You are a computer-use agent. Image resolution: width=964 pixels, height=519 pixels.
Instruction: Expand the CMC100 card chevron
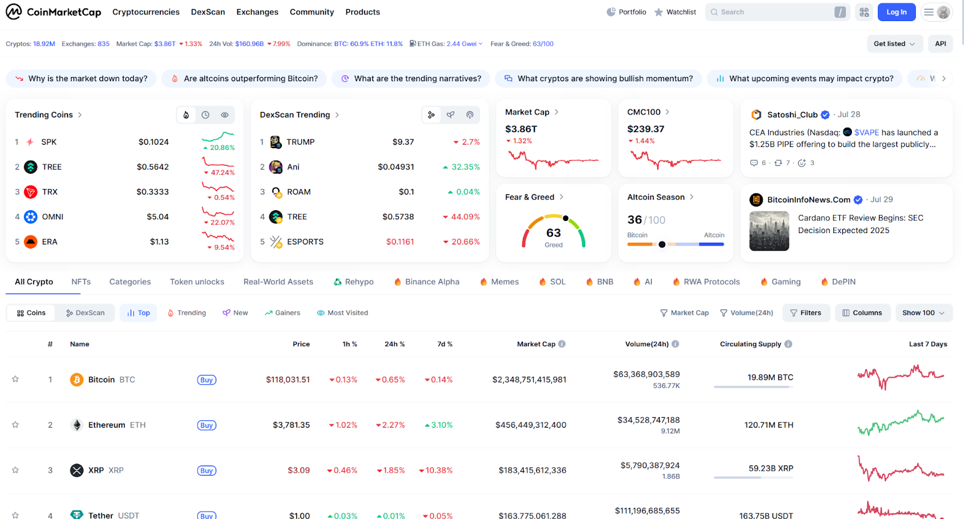[x=667, y=112]
